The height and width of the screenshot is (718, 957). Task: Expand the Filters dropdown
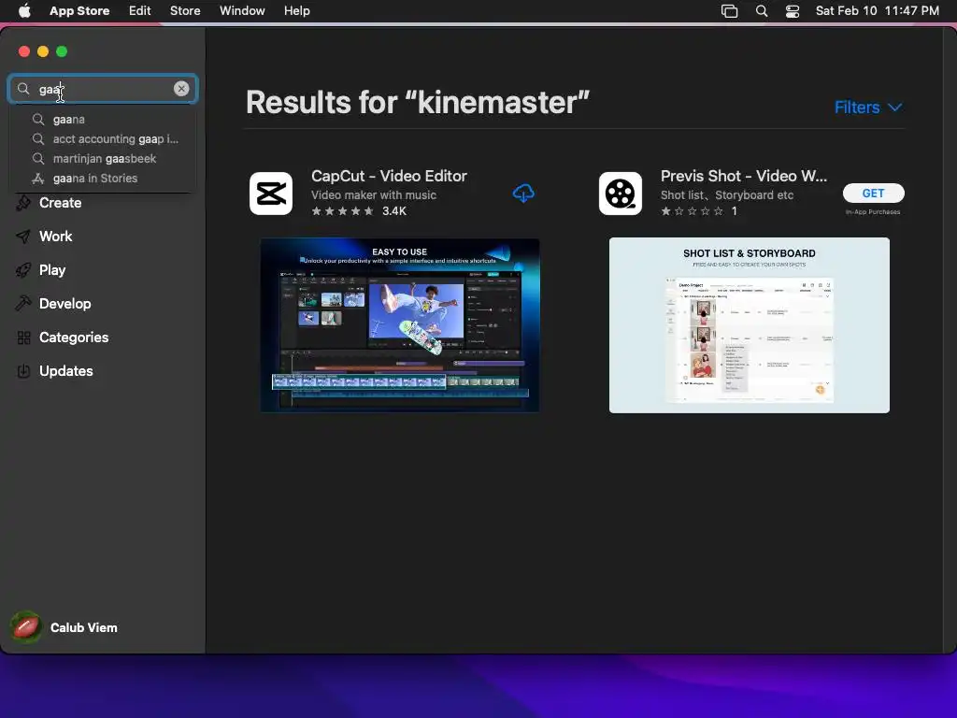tap(868, 108)
